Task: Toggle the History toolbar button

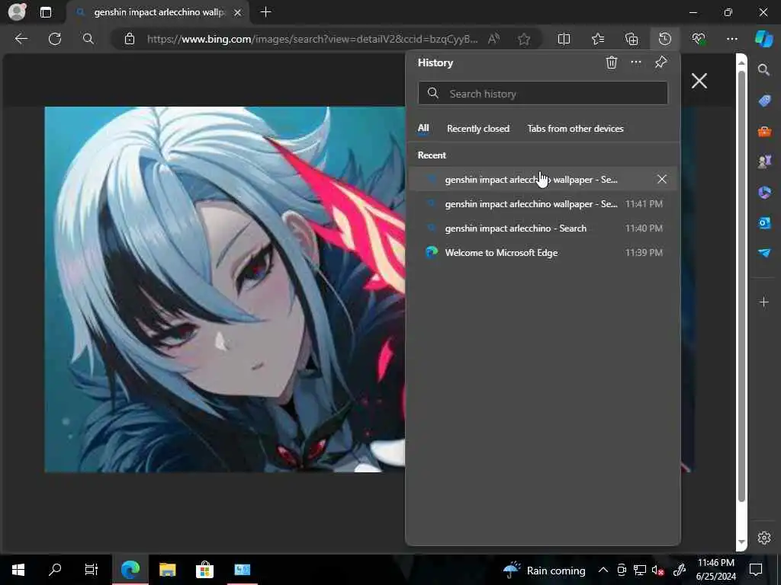Action: pyautogui.click(x=665, y=39)
